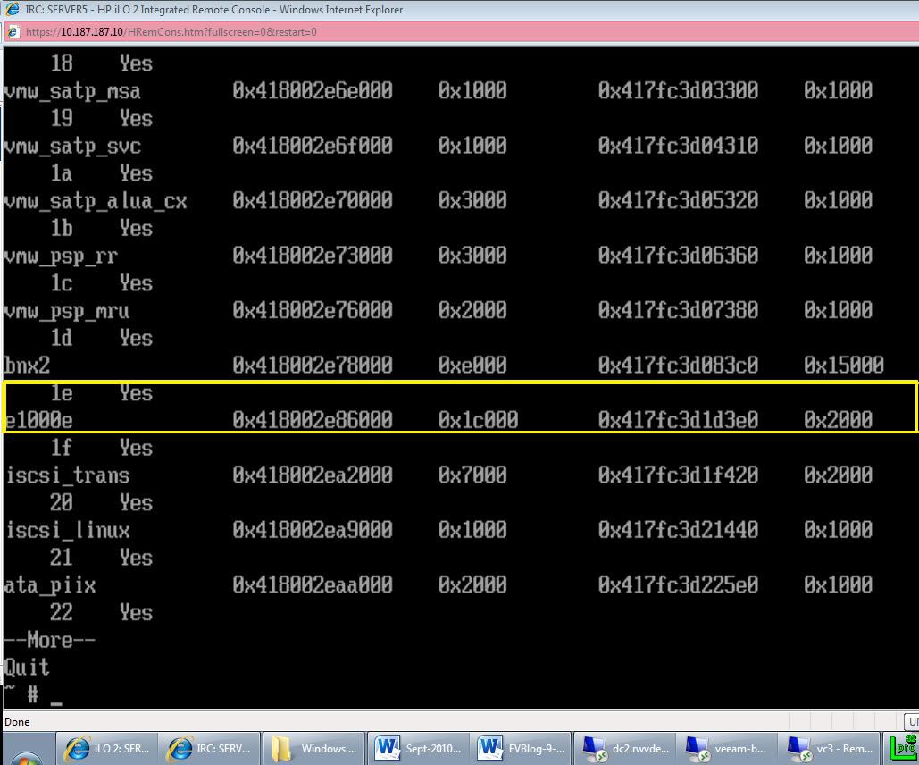Click the page icon beside the URL
Image resolution: width=919 pixels, height=765 pixels.
pyautogui.click(x=13, y=32)
